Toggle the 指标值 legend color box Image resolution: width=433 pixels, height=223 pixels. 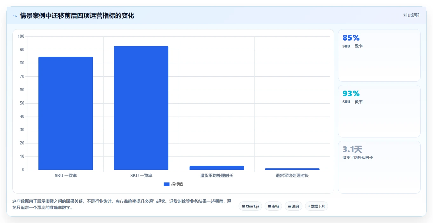(x=166, y=184)
